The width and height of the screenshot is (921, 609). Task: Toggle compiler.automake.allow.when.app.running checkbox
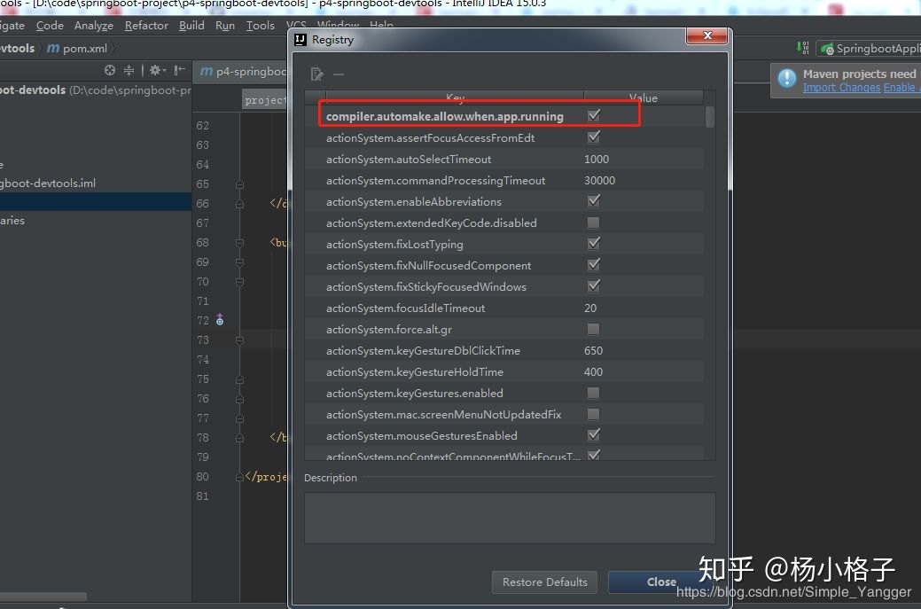[594, 116]
